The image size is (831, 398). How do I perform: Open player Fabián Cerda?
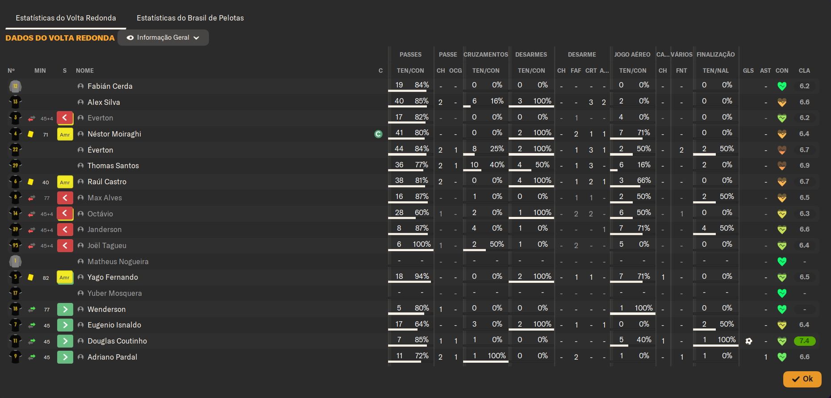point(110,86)
